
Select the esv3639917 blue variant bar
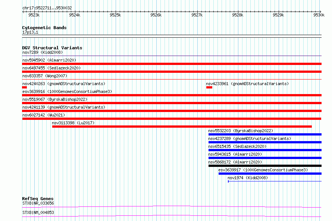click(x=270, y=174)
